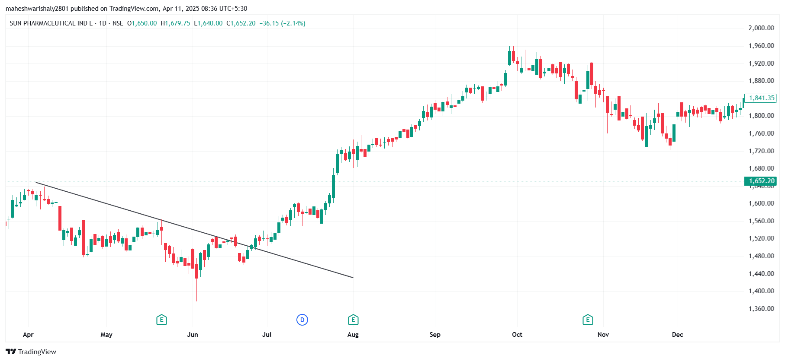
Task: Click the Jun label on time axis
Action: 193,335
